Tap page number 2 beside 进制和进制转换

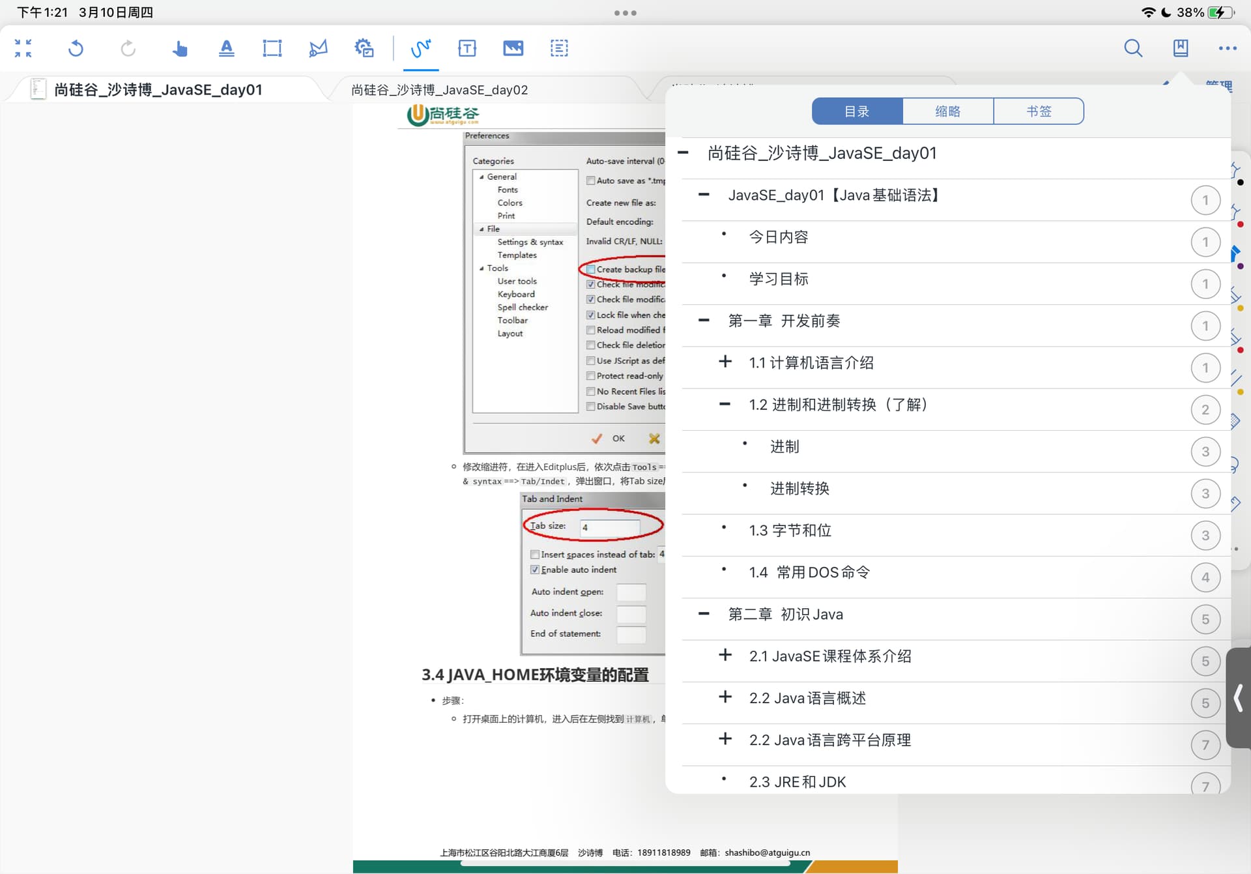pos(1205,410)
